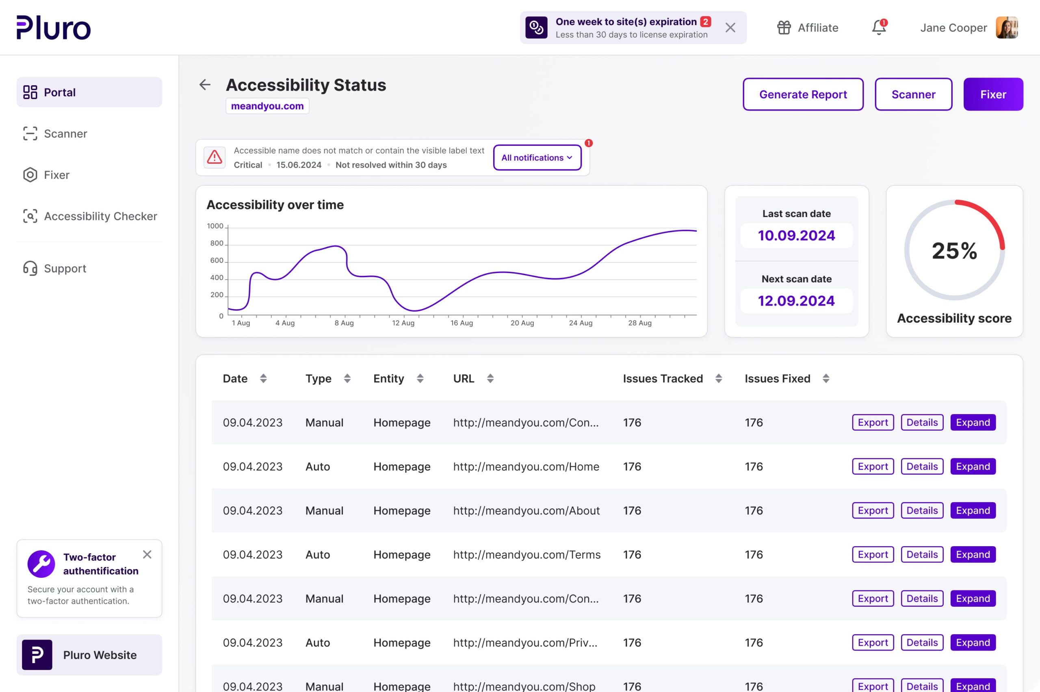Dismiss the site expiration banner

[x=730, y=27]
